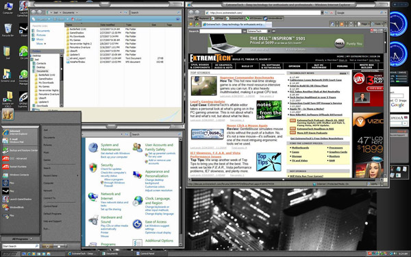Click the user account picture atop Start menu
This screenshot has width=411, height=257.
tap(8, 114)
